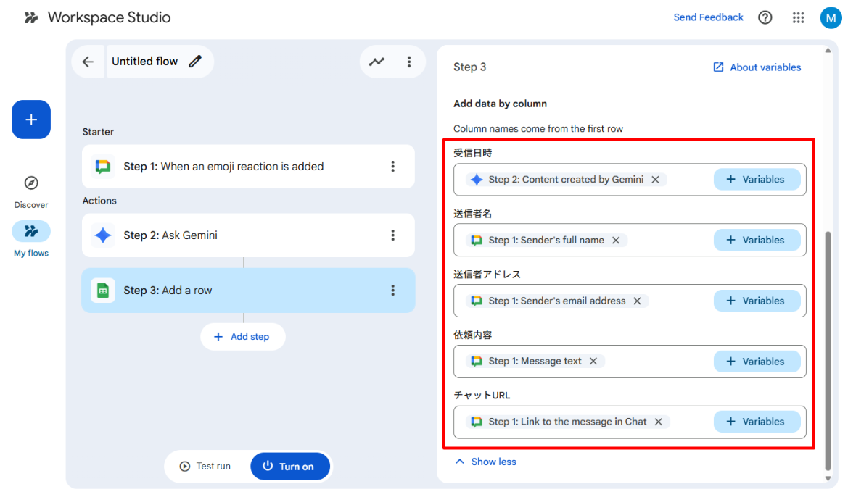Click the blue plus create button

31,120
